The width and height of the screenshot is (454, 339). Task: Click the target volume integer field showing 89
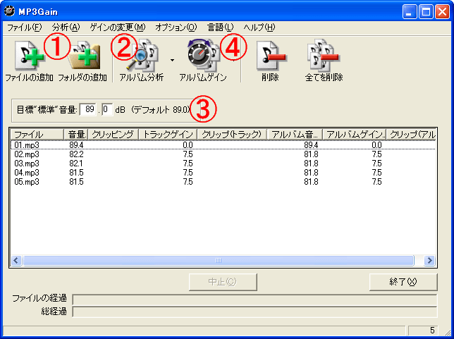tap(90, 109)
